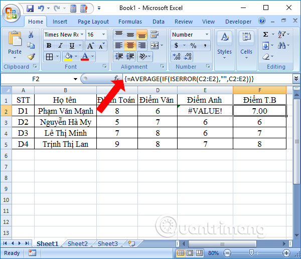
Task: Switch to Normal view in status bar
Action: coord(181,253)
